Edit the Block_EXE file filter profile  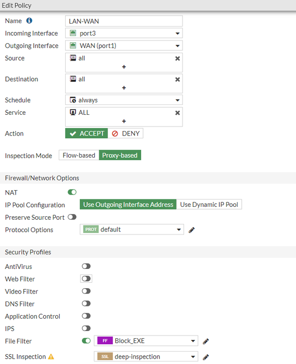(206, 341)
